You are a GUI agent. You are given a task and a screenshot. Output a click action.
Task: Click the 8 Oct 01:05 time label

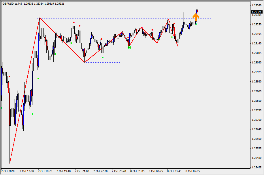137,171
